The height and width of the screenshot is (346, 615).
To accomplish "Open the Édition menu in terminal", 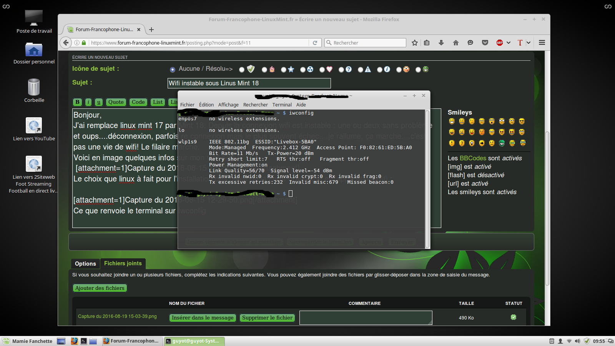I will [206, 105].
